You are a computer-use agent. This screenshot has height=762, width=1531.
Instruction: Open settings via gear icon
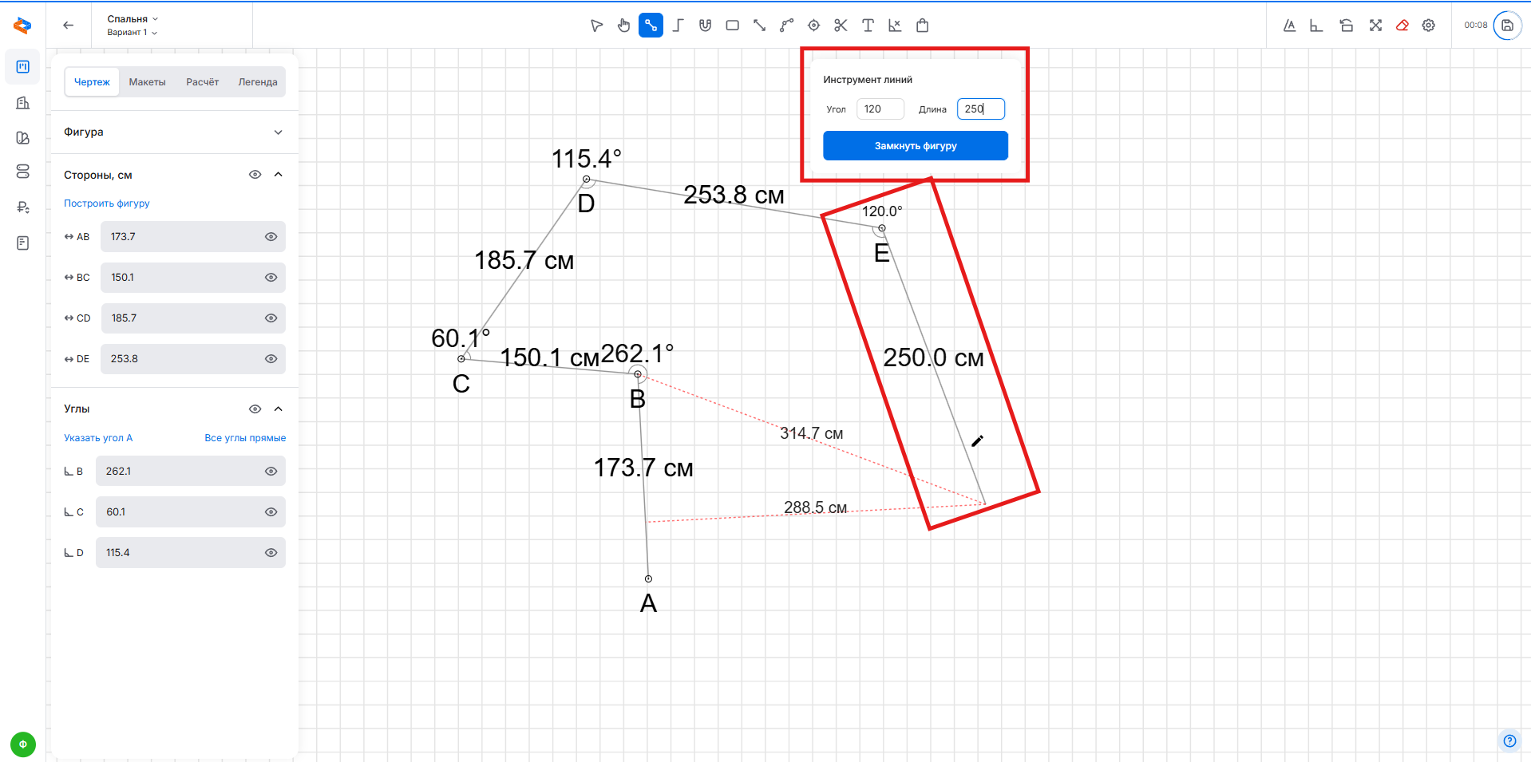(1429, 26)
